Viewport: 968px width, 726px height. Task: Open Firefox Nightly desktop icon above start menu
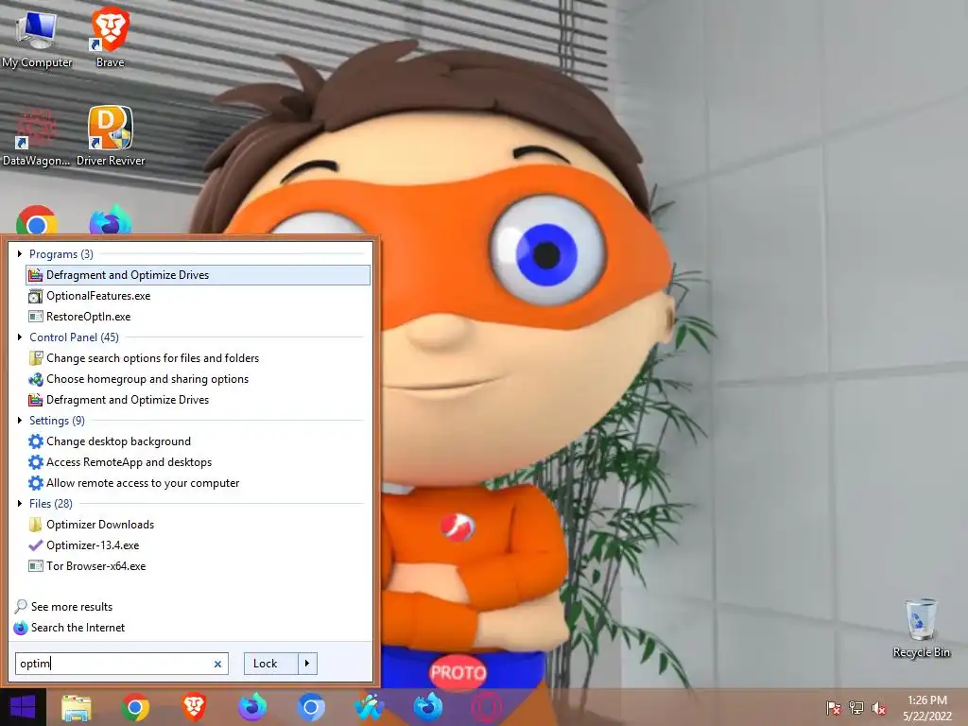[110, 220]
